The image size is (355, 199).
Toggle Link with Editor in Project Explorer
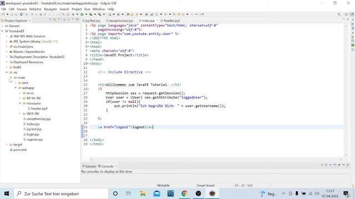click(54, 20)
